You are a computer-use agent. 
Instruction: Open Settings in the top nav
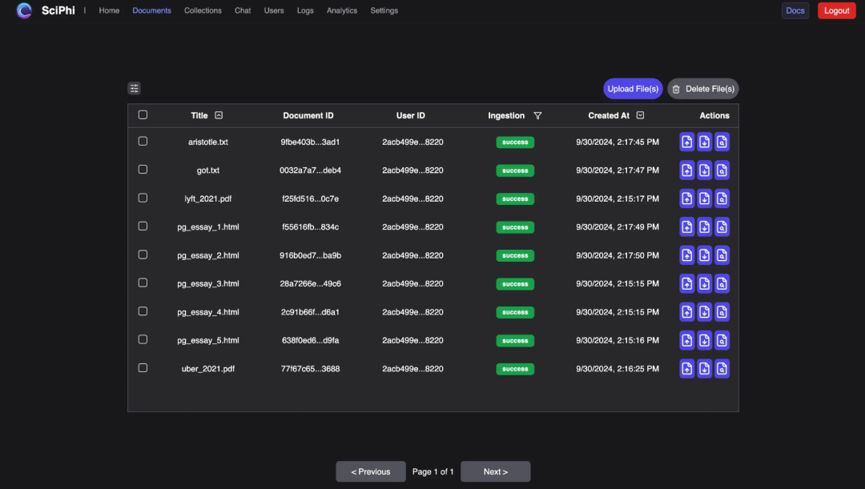(x=384, y=10)
